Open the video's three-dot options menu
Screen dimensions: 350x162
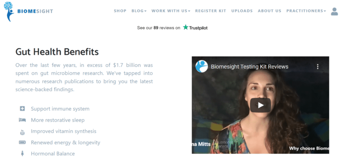[317, 66]
